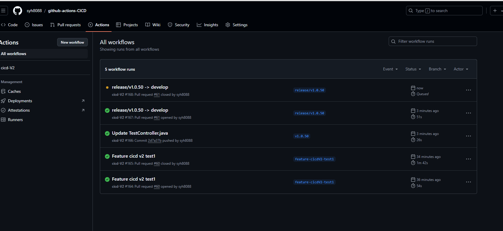Open run #167 release/v1.0.50 -> develop
The height and width of the screenshot is (231, 503).
[140, 110]
